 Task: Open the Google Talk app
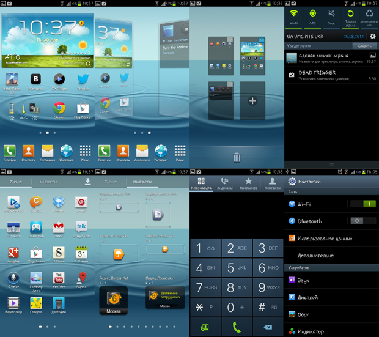tap(81, 228)
